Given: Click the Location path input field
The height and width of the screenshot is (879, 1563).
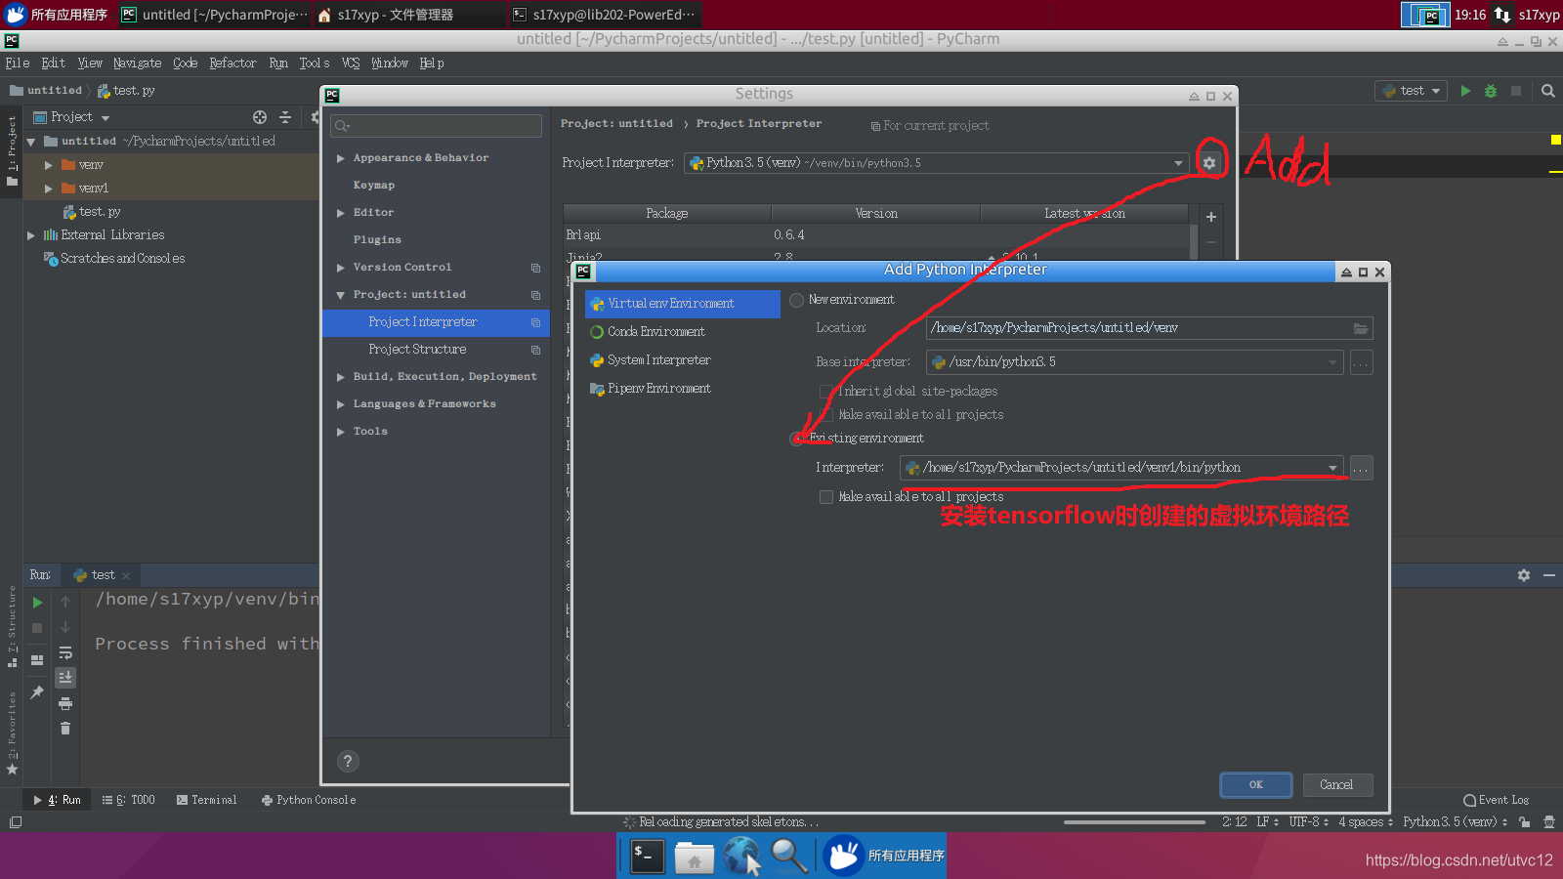Looking at the screenshot, I should point(1149,328).
